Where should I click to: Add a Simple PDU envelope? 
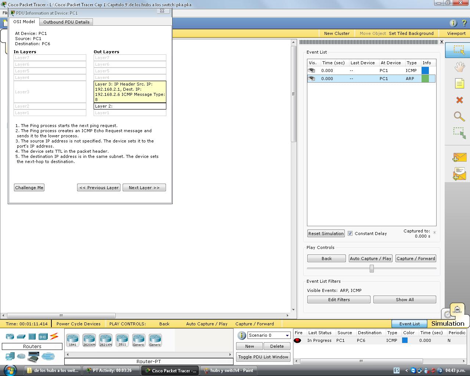pos(459,157)
